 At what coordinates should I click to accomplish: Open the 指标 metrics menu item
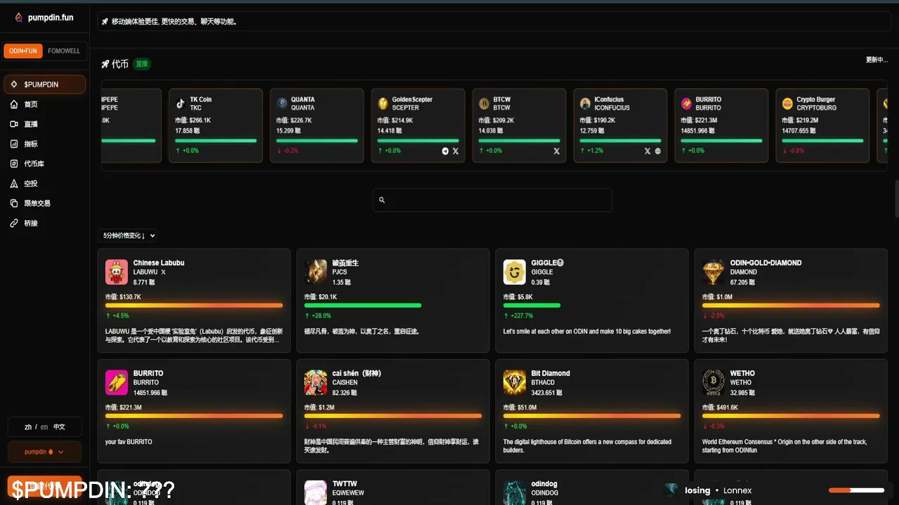coord(44,144)
